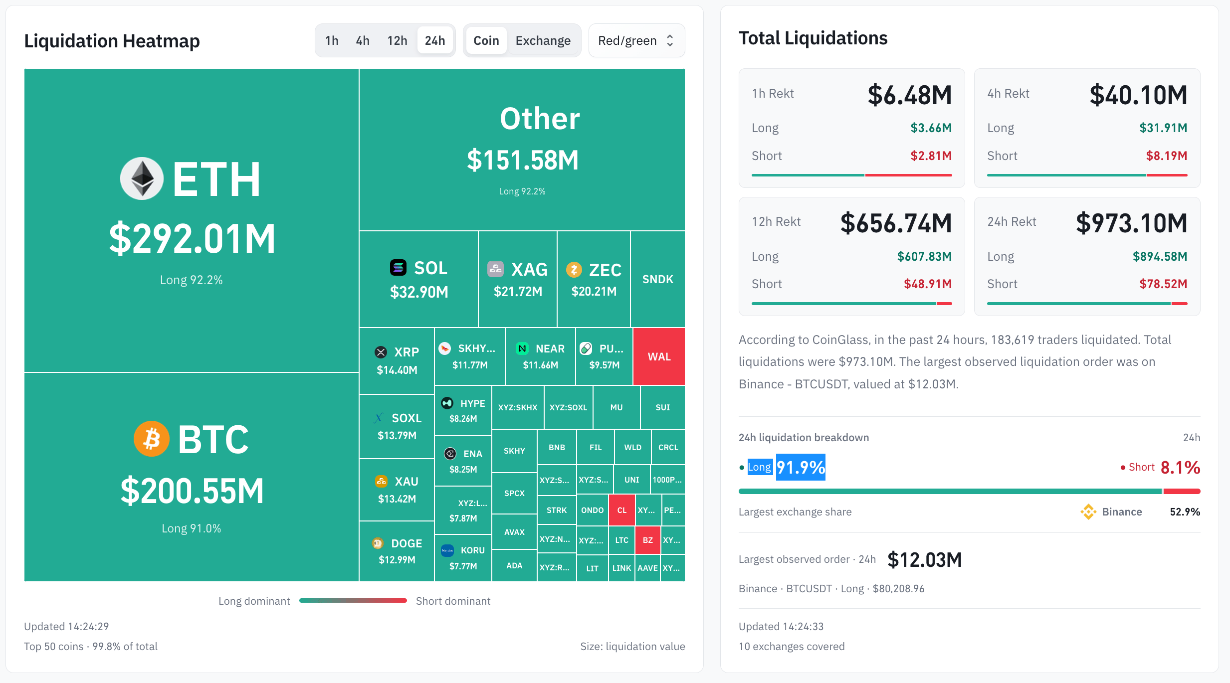Click the 24h Rekt $973.10M value
Screen dimensions: 1230x683
coord(1132,223)
